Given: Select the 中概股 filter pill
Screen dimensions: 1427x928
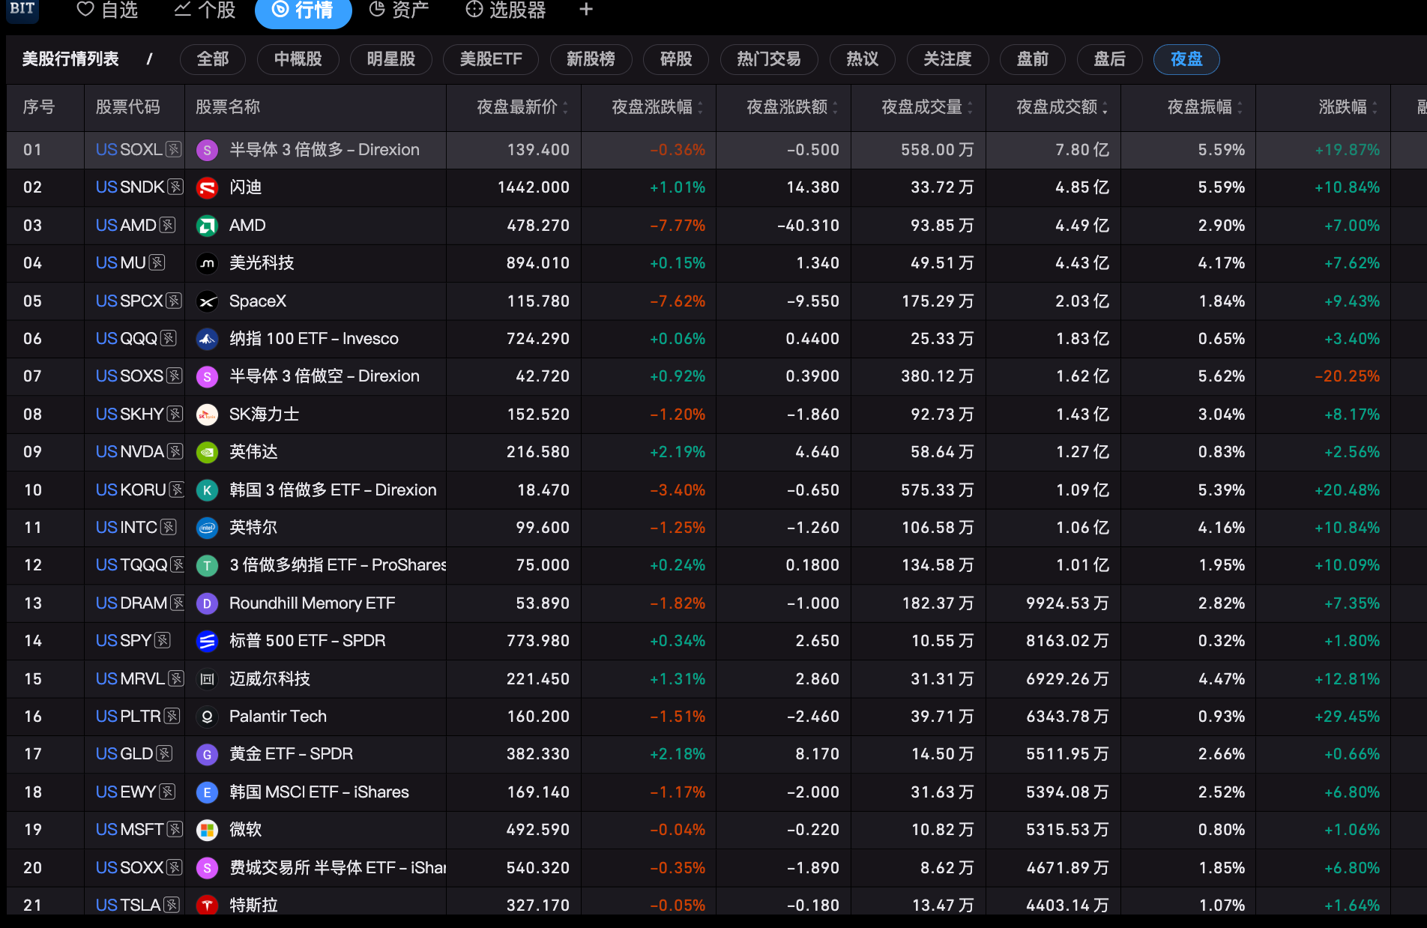Looking at the screenshot, I should pyautogui.click(x=298, y=59).
